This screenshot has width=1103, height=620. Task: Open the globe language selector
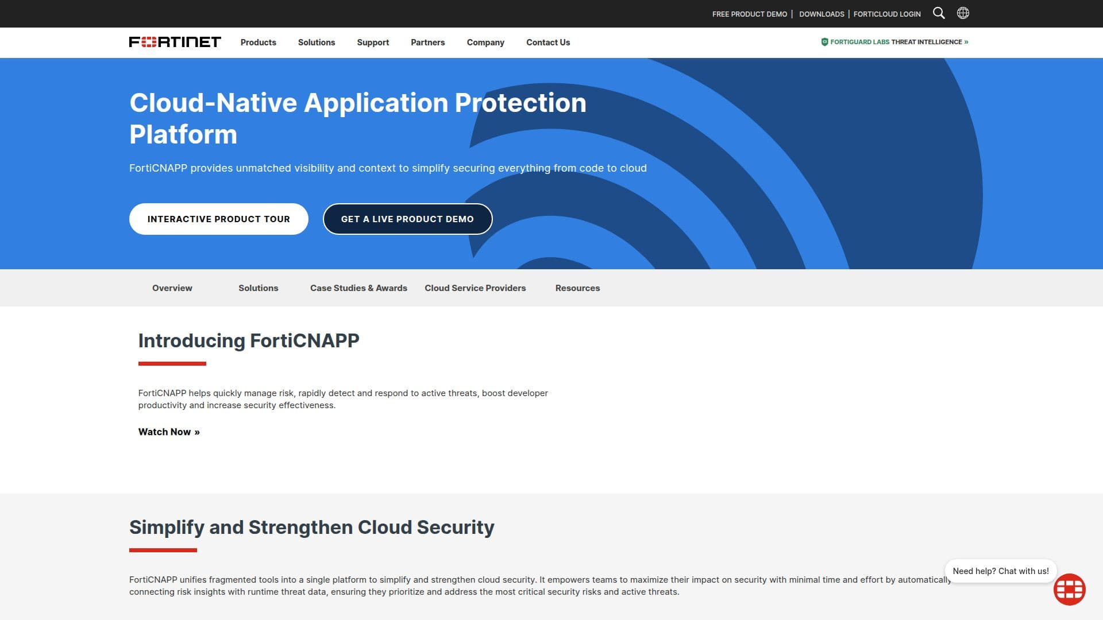click(963, 13)
